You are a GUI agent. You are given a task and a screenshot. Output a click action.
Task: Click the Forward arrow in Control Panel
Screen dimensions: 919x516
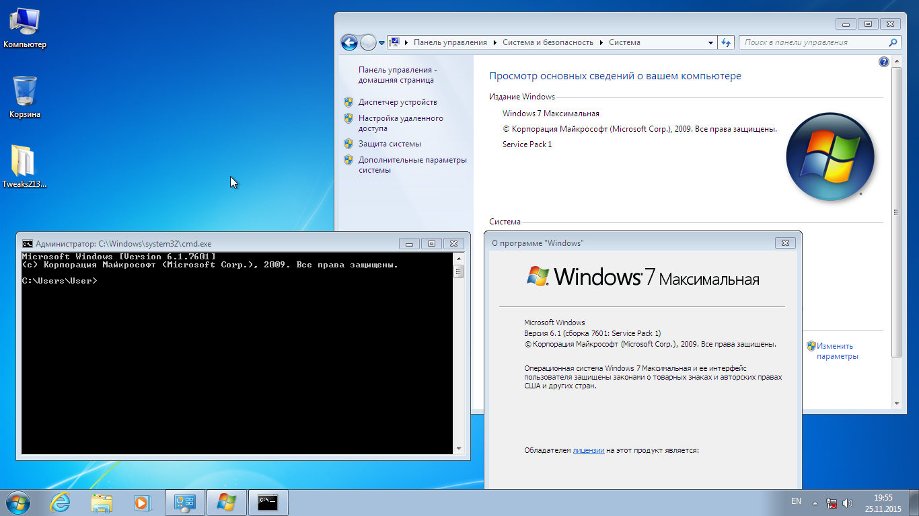point(368,42)
